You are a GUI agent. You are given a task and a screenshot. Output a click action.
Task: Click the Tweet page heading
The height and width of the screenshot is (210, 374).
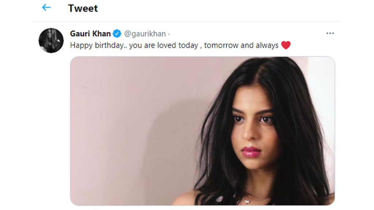(x=83, y=8)
